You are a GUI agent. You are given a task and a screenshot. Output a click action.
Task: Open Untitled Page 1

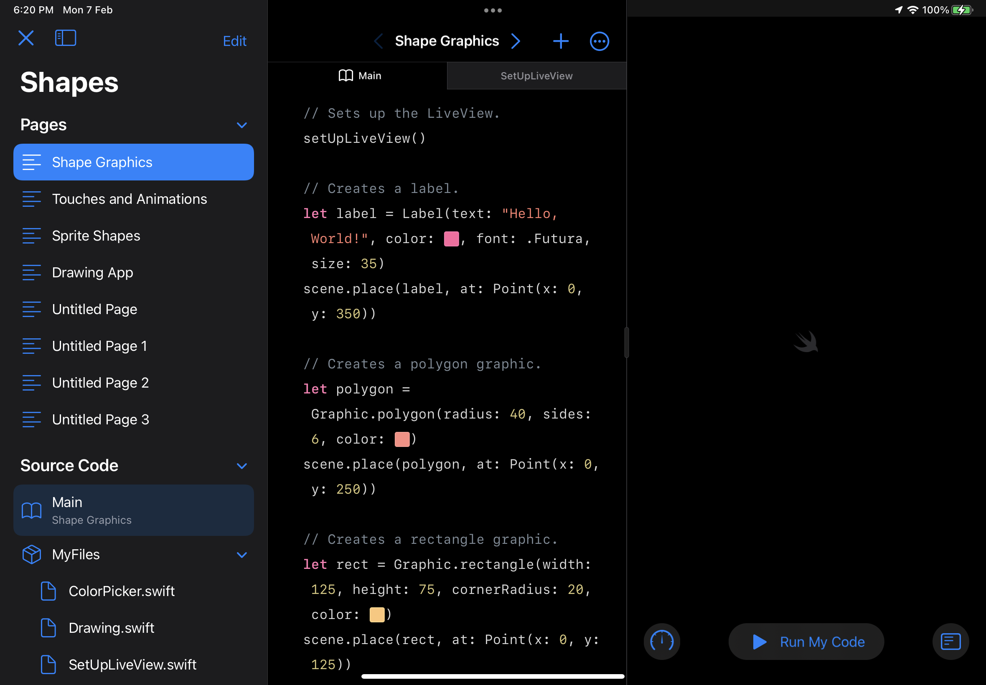point(134,346)
